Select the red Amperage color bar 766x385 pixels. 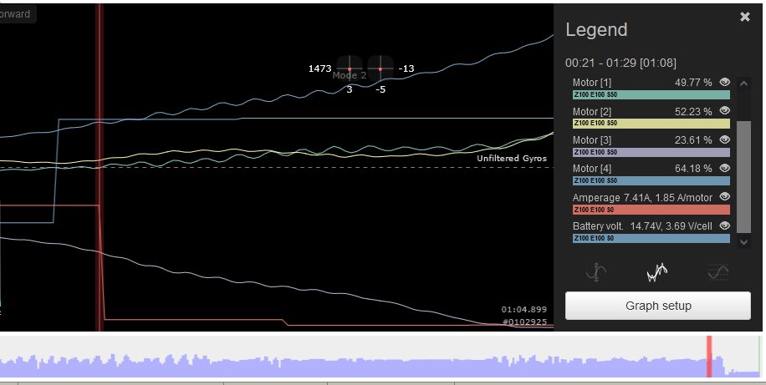pyautogui.click(x=651, y=210)
